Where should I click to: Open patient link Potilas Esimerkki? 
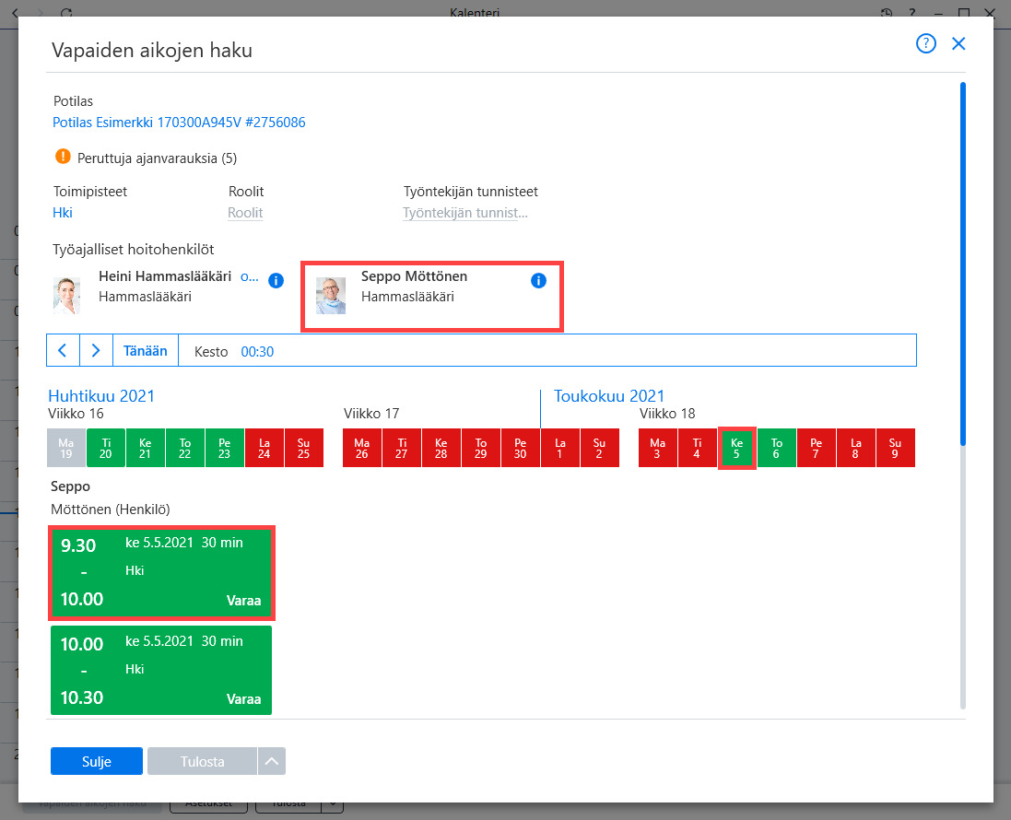click(179, 123)
